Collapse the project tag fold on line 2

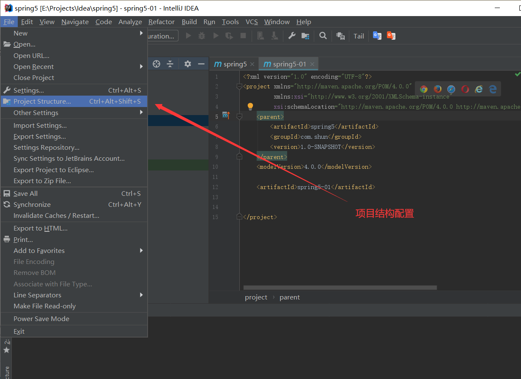239,86
